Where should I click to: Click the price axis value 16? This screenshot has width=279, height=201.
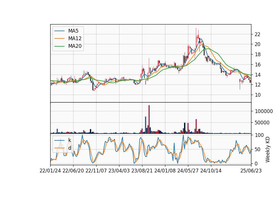pyautogui.click(x=258, y=65)
